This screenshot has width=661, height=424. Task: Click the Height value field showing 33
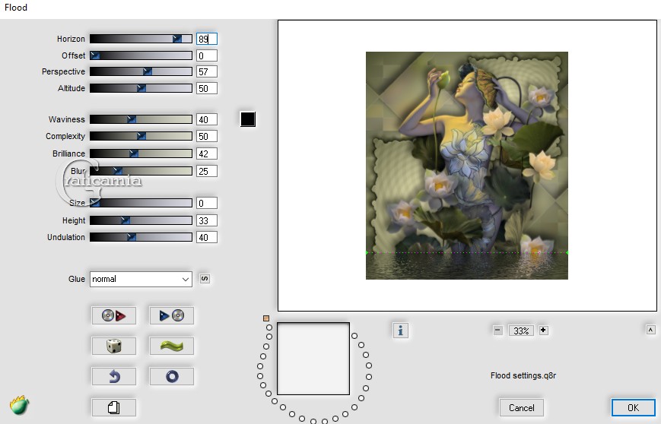[x=207, y=220]
